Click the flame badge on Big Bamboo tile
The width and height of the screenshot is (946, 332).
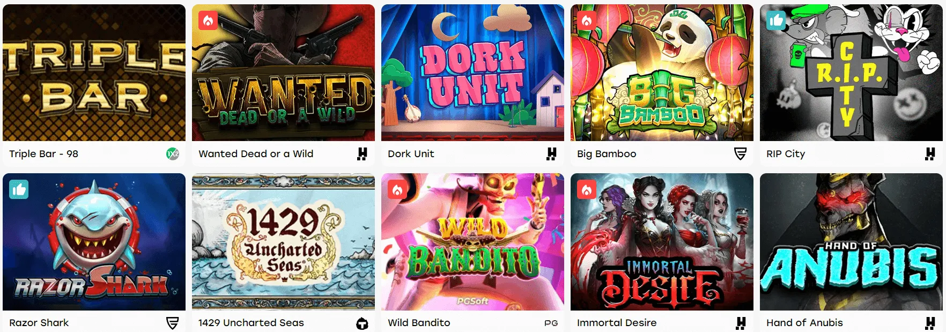pos(587,21)
